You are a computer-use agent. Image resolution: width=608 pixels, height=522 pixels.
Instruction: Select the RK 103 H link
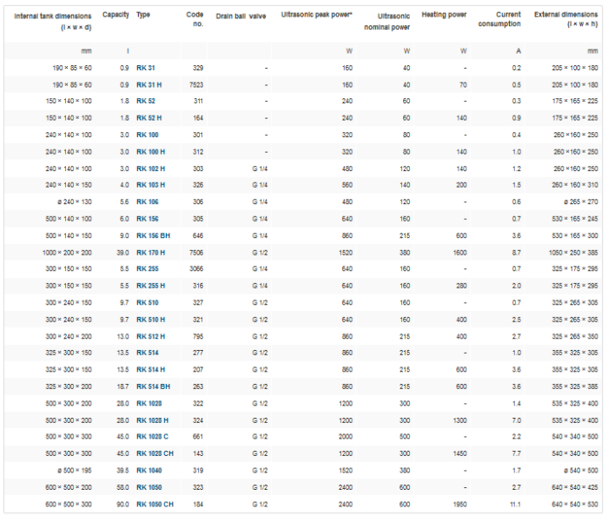[x=150, y=185]
